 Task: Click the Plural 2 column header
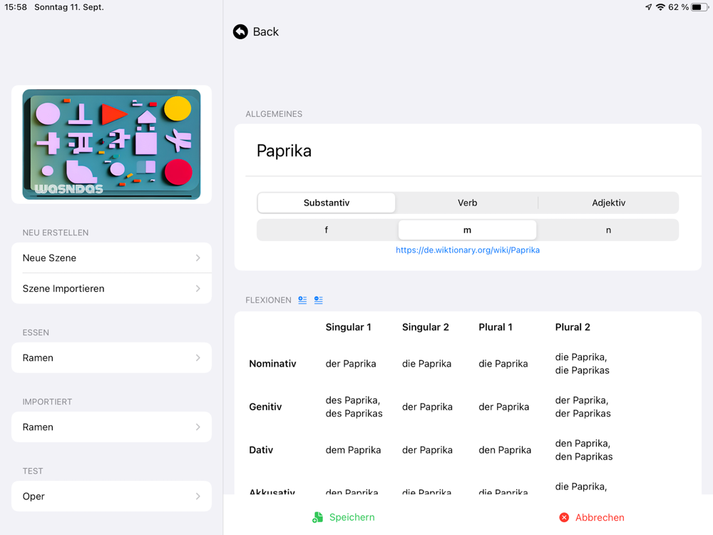pos(573,327)
